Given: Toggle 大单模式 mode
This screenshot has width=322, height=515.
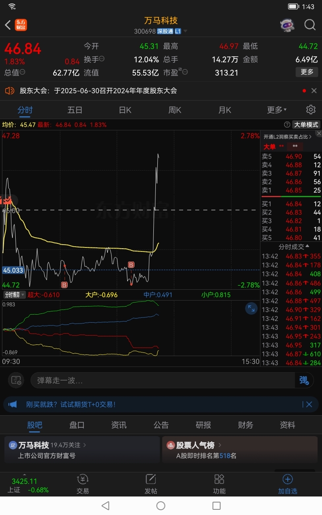Looking at the screenshot, I should [x=306, y=125].
